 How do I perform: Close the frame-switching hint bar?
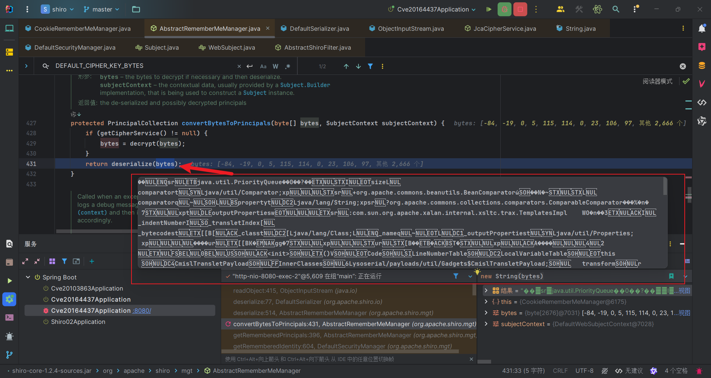(x=471, y=359)
